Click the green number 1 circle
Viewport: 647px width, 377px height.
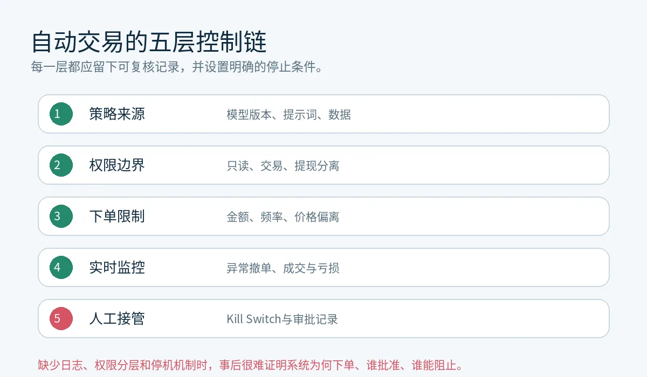click(61, 114)
